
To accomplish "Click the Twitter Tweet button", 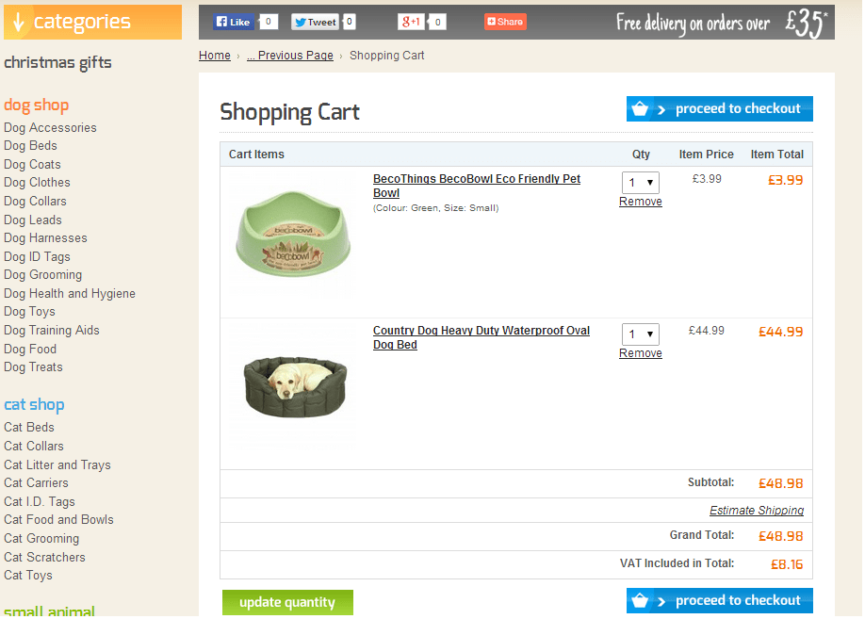I will pyautogui.click(x=314, y=22).
